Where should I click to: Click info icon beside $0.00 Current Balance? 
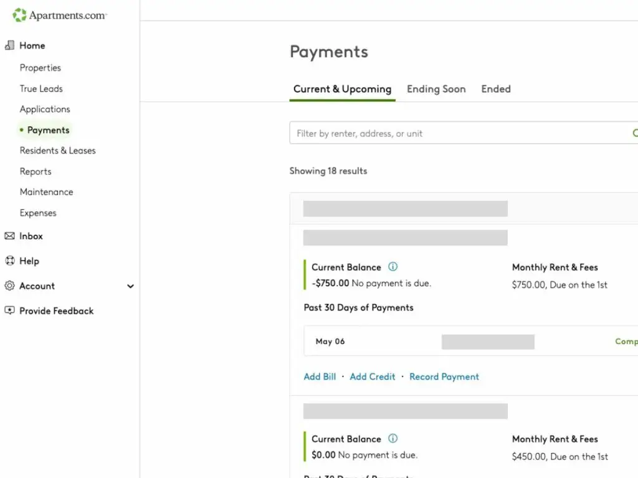(393, 438)
